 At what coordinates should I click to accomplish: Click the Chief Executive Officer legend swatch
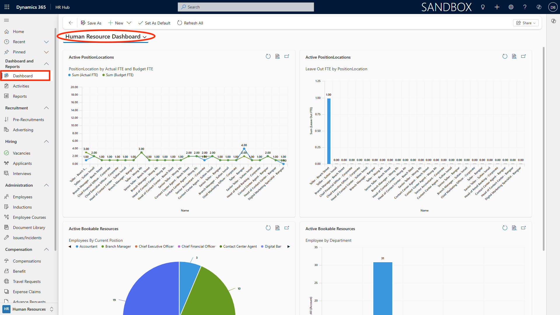[x=136, y=246]
